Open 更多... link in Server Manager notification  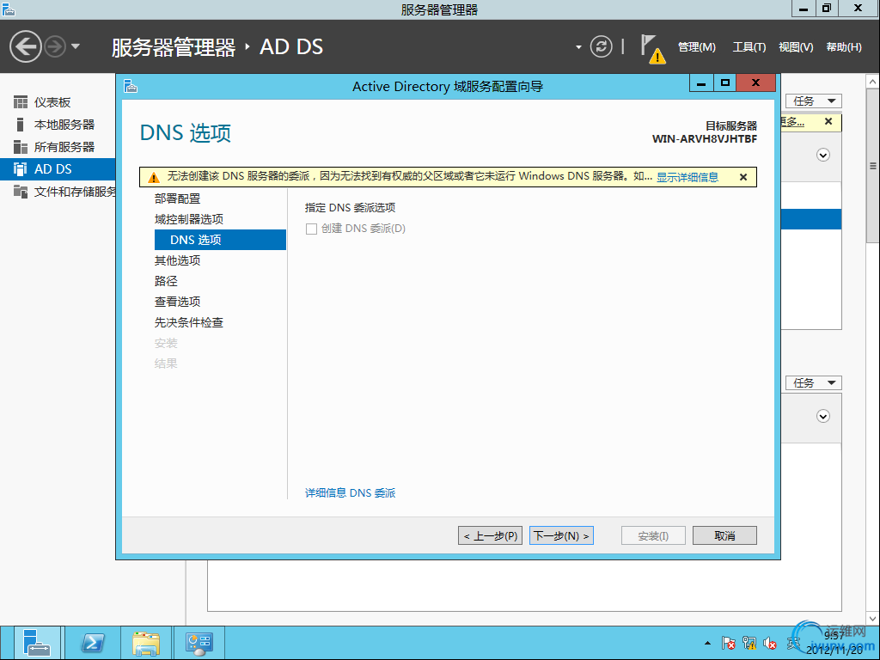[793, 122]
